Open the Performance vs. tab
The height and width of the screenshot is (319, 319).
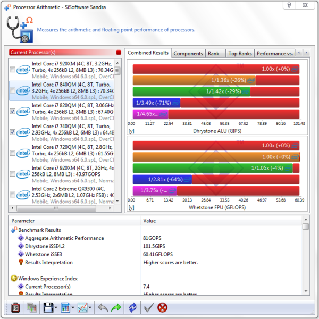(275, 54)
